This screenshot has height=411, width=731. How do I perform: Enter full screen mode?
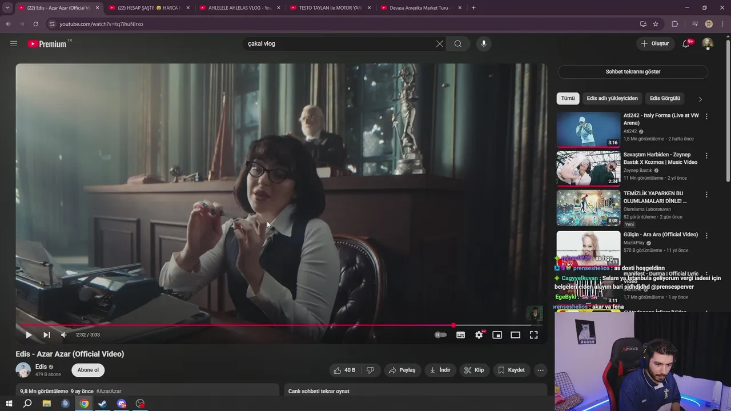533,335
